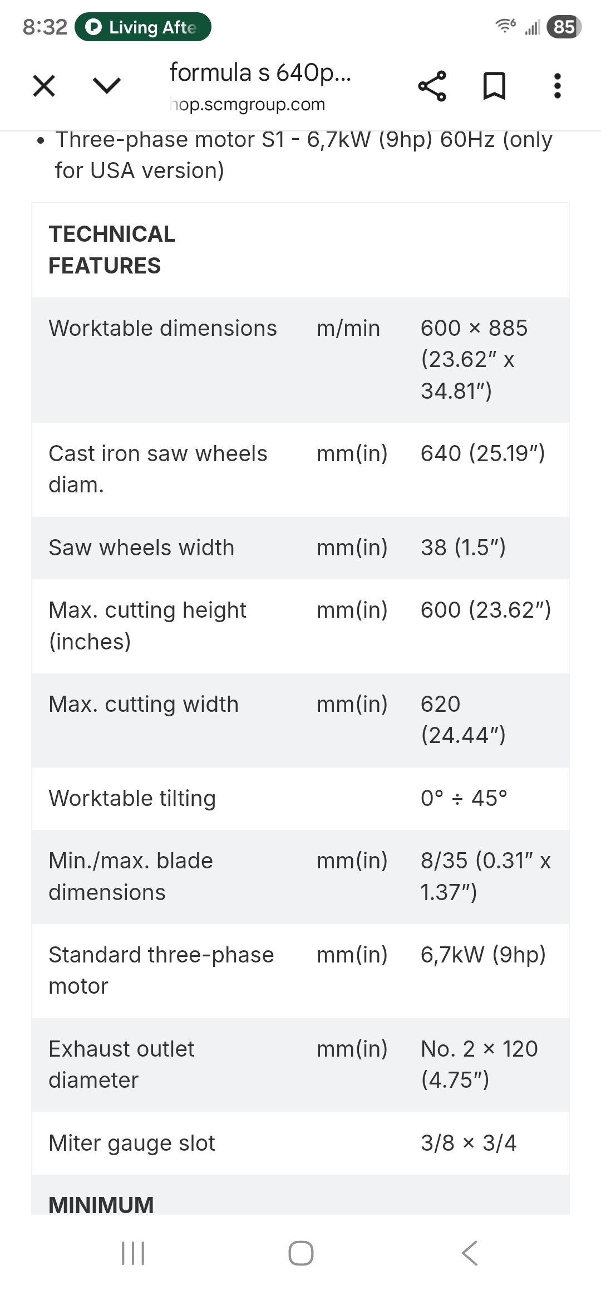Tap the battery indicator showing 85

[564, 27]
